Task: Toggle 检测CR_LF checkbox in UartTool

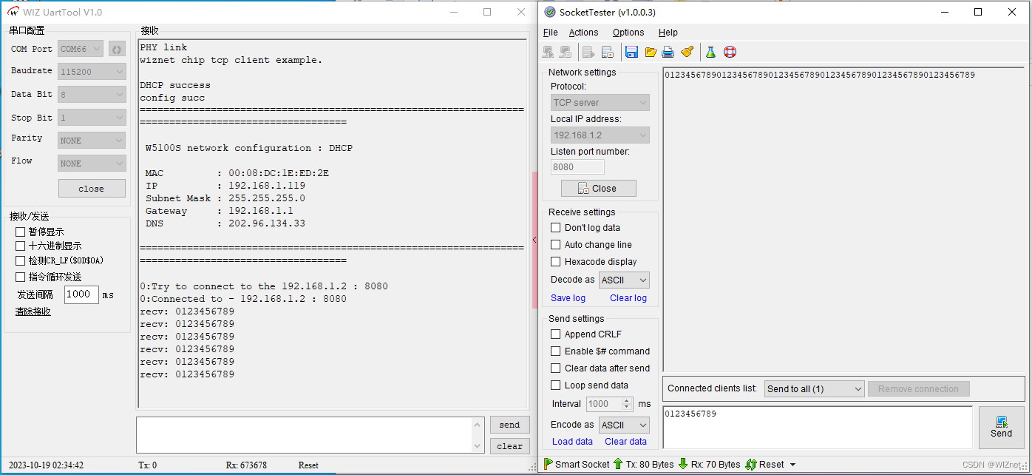Action: click(21, 260)
